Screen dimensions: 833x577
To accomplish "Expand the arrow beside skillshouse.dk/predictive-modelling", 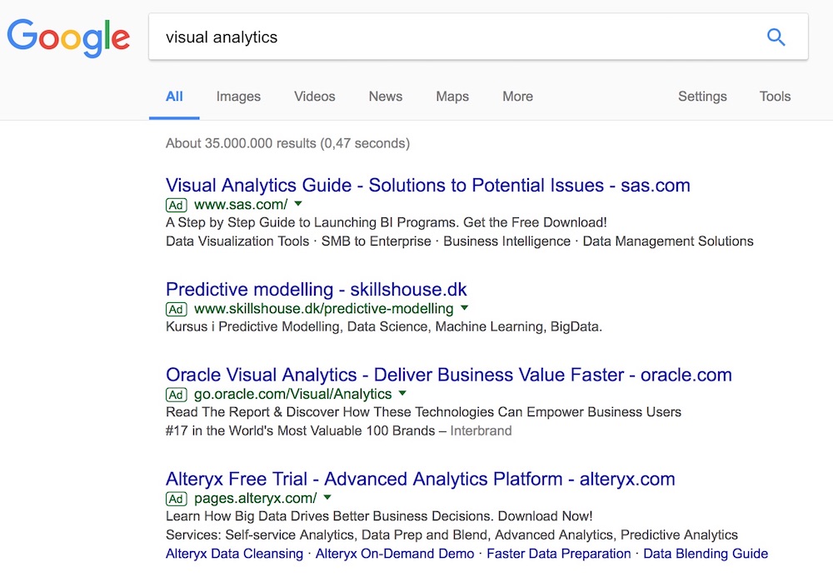I will 464,308.
